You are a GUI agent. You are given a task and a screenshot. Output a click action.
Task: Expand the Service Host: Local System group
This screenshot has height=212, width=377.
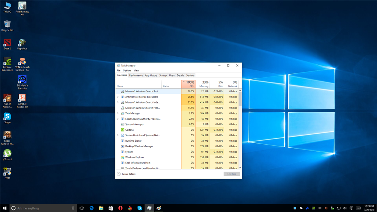[x=118, y=135]
